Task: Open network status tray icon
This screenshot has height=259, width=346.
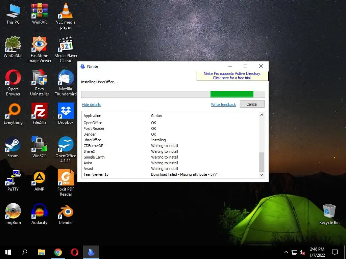Action: [x=294, y=252]
